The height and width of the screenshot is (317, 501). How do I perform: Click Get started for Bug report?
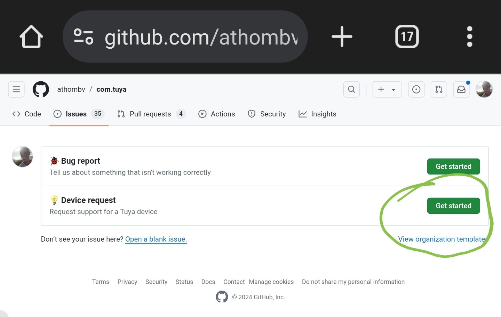453,166
